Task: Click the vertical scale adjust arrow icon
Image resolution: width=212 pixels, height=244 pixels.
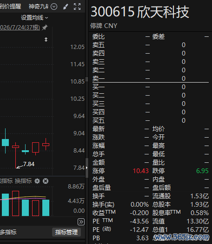Action: click(46, 39)
